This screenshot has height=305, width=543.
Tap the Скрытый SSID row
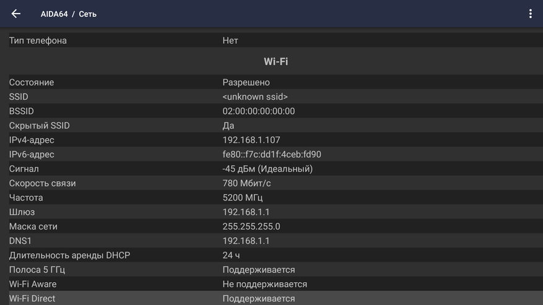[271, 126]
